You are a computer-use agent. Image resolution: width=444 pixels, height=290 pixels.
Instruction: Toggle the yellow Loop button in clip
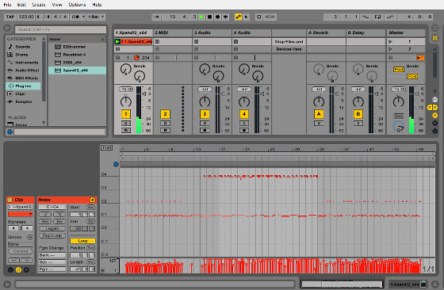[82, 241]
